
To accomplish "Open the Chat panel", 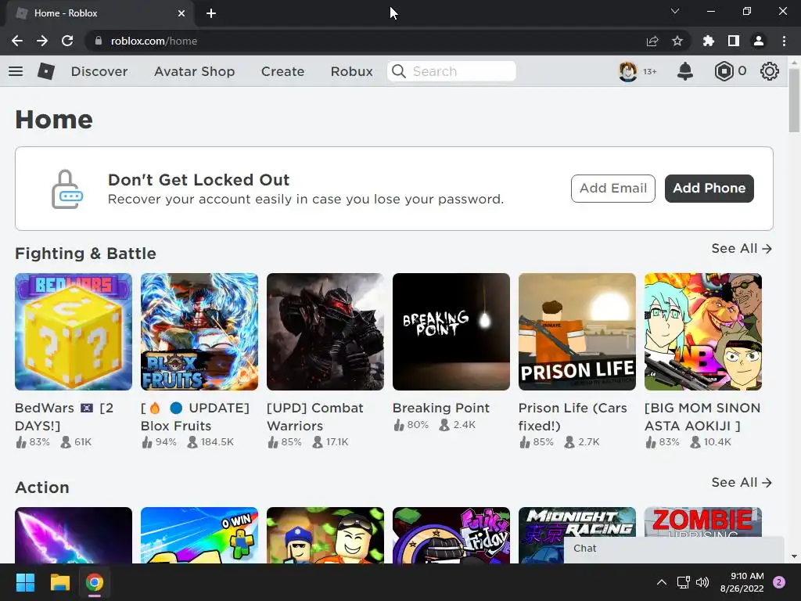I will click(673, 549).
